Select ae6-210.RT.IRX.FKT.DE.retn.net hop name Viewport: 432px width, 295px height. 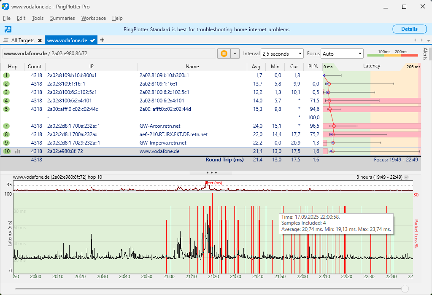[173, 134]
